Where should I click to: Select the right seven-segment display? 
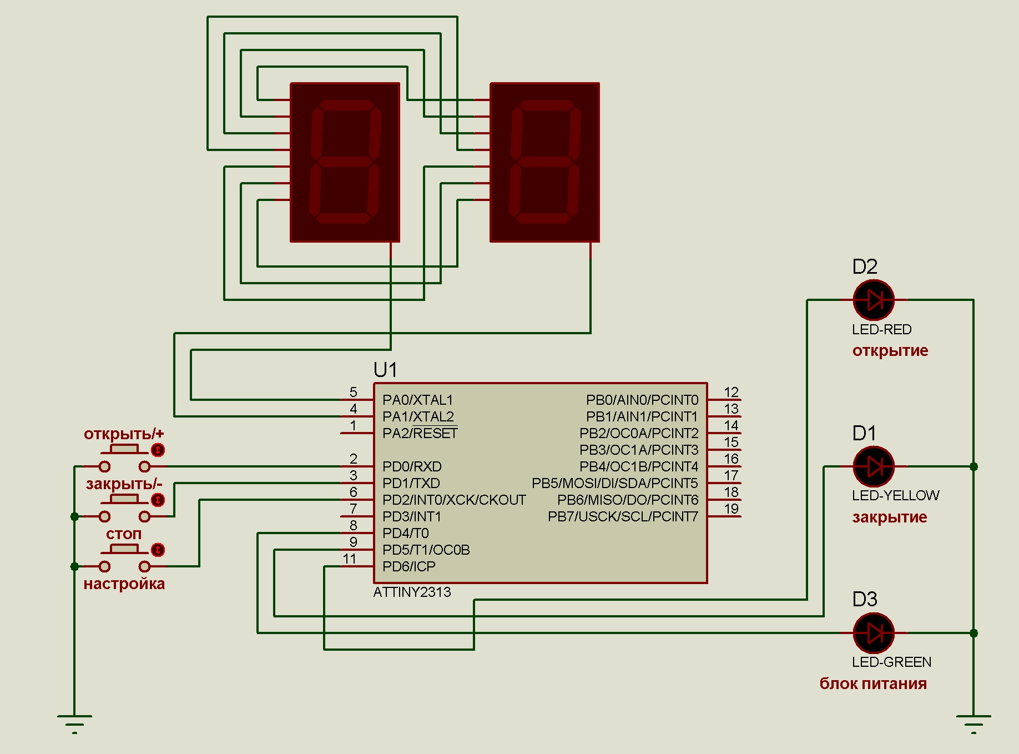(544, 162)
